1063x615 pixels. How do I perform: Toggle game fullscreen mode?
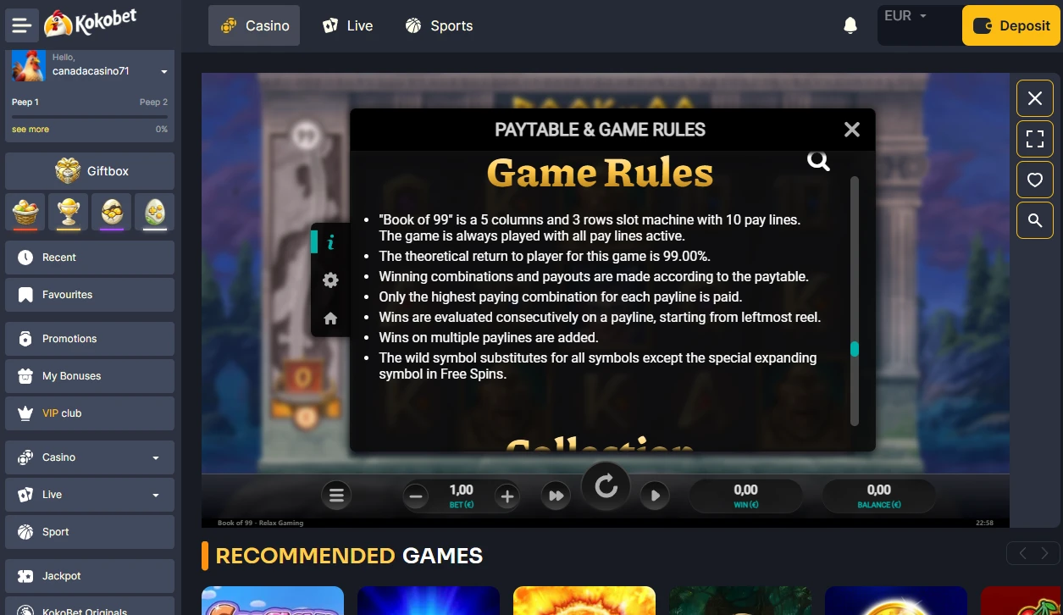click(1035, 139)
